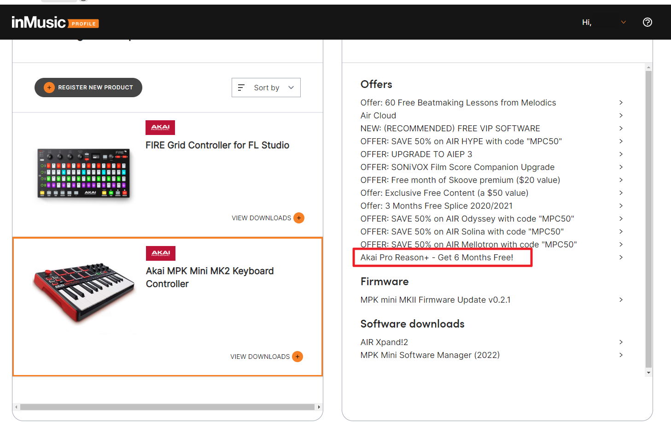
Task: Open SONiVOX Film Score Companion Upgrade offer
Action: coord(457,167)
